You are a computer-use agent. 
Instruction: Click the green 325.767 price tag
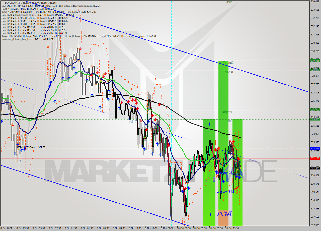point(315,110)
